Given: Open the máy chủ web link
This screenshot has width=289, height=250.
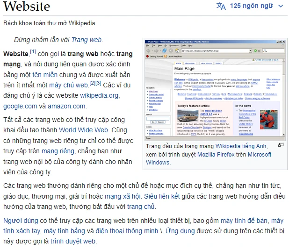Looking at the screenshot, I should tap(68, 85).
